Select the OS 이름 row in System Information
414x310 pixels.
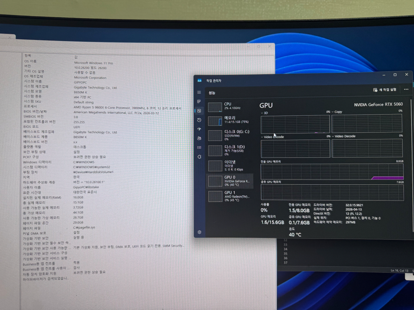(x=148, y=62)
